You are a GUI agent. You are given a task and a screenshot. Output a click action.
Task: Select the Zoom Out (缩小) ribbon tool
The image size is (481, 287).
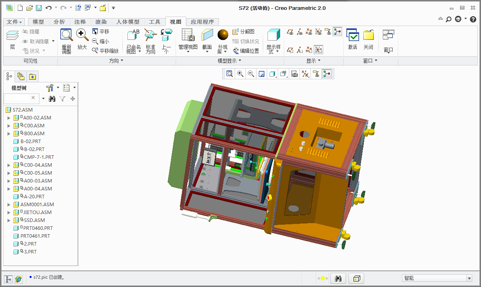[x=101, y=41]
